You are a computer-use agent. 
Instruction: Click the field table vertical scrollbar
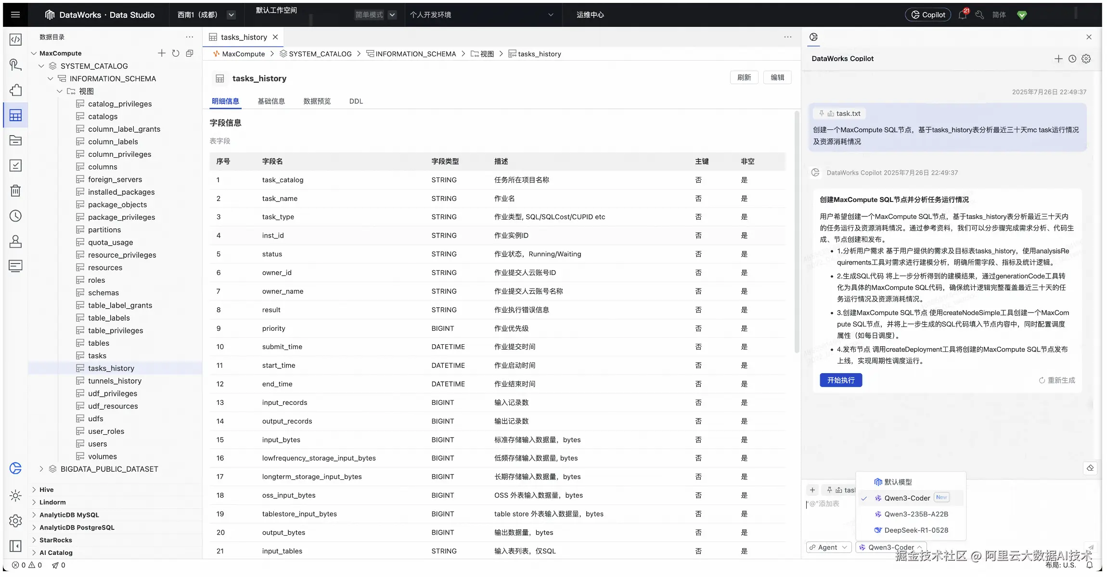click(x=797, y=231)
